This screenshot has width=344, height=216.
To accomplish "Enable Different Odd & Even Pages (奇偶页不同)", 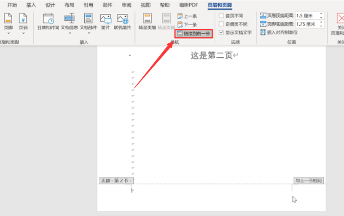I will pos(222,24).
